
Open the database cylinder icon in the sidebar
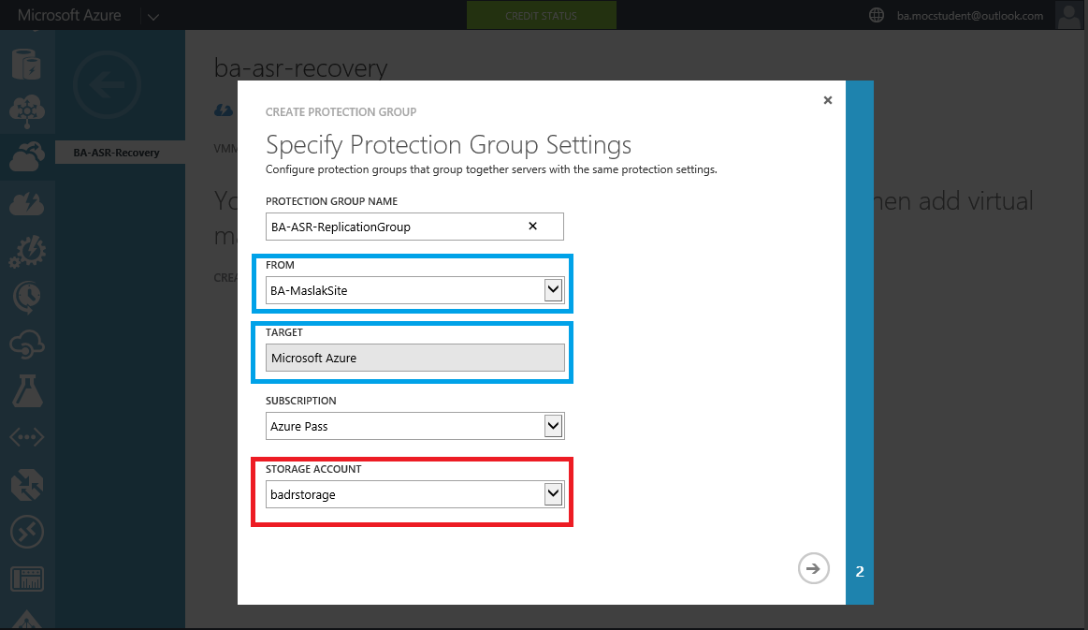(x=27, y=64)
